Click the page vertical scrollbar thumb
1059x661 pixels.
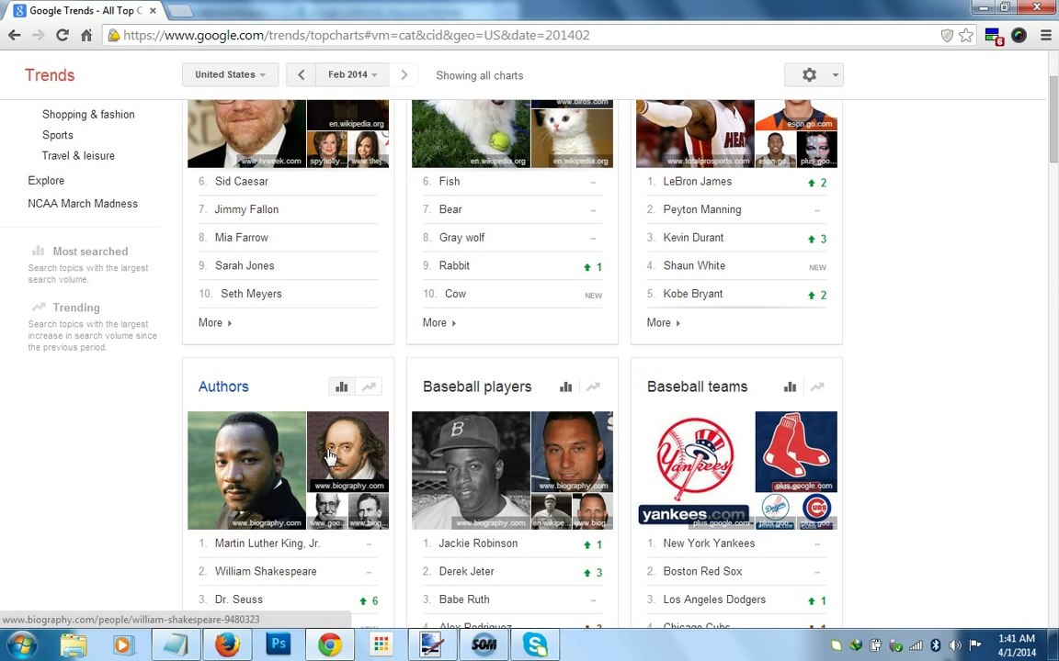click(1053, 119)
